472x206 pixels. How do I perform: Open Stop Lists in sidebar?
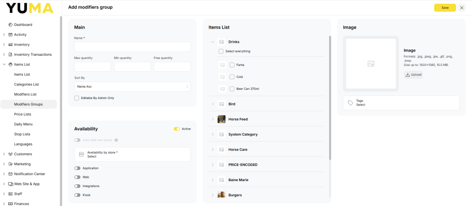(22, 134)
